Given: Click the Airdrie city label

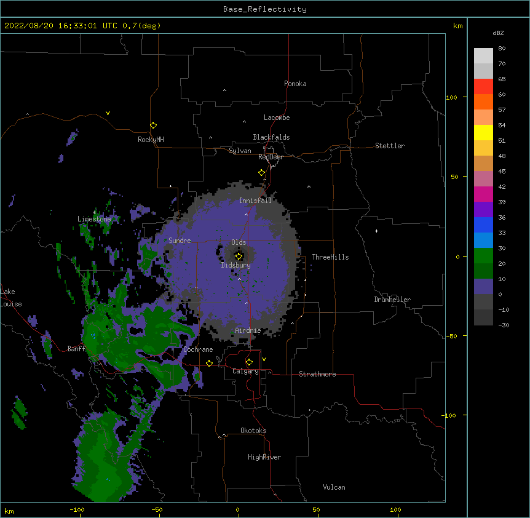Looking at the screenshot, I should [x=248, y=330].
